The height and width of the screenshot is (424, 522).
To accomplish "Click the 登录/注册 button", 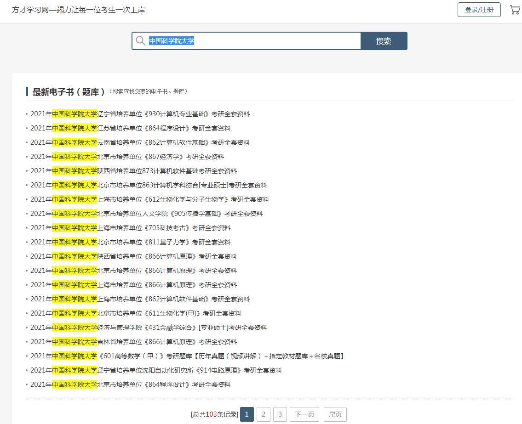I will coord(479,10).
